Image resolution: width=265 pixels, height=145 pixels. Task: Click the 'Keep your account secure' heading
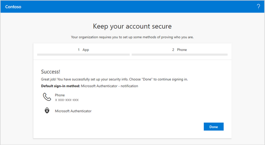pos(132,26)
